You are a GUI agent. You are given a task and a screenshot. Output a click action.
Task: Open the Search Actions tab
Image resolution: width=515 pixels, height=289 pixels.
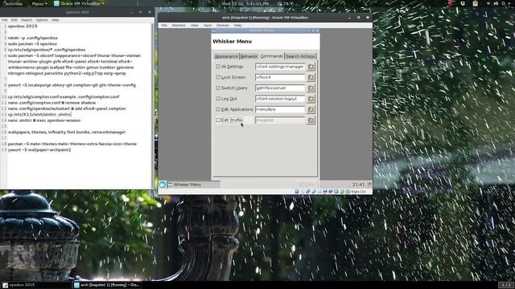300,56
